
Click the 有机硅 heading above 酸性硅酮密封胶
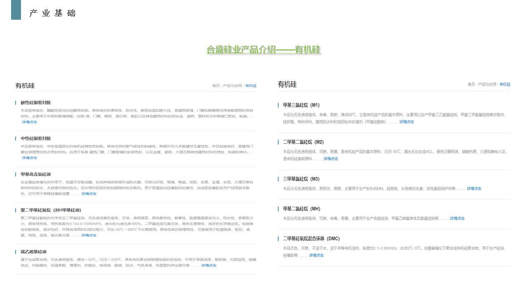pos(25,86)
